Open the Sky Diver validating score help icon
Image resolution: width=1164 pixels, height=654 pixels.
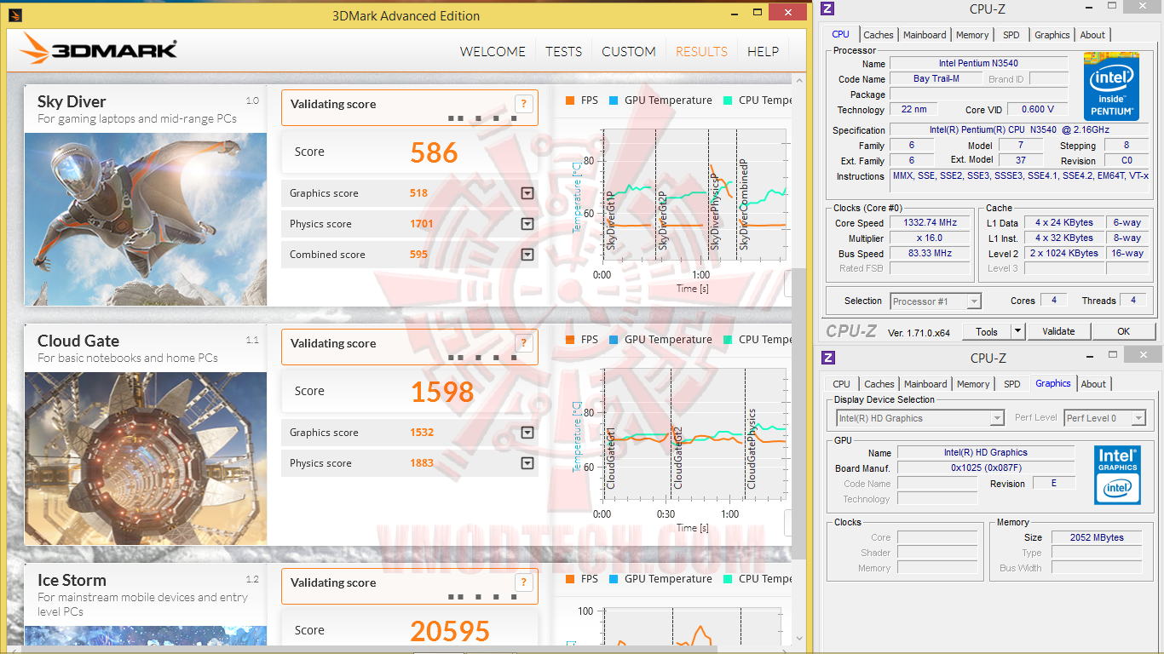pos(524,104)
